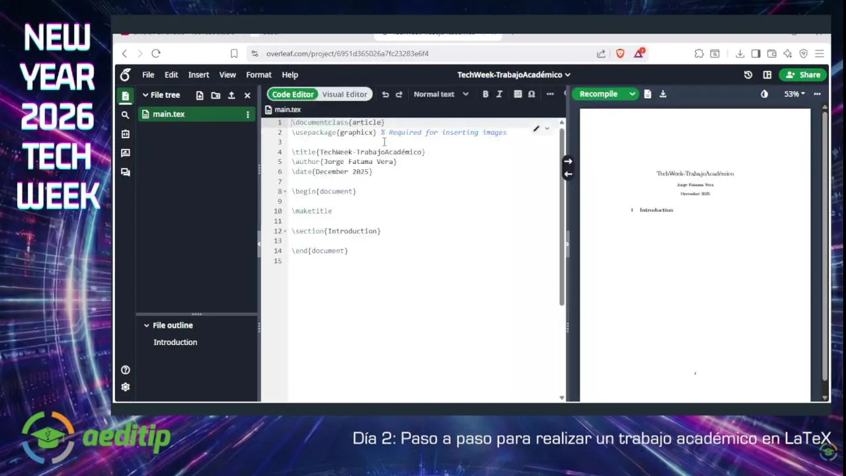This screenshot has width=846, height=476.
Task: Apply italic formatting
Action: 499,95
